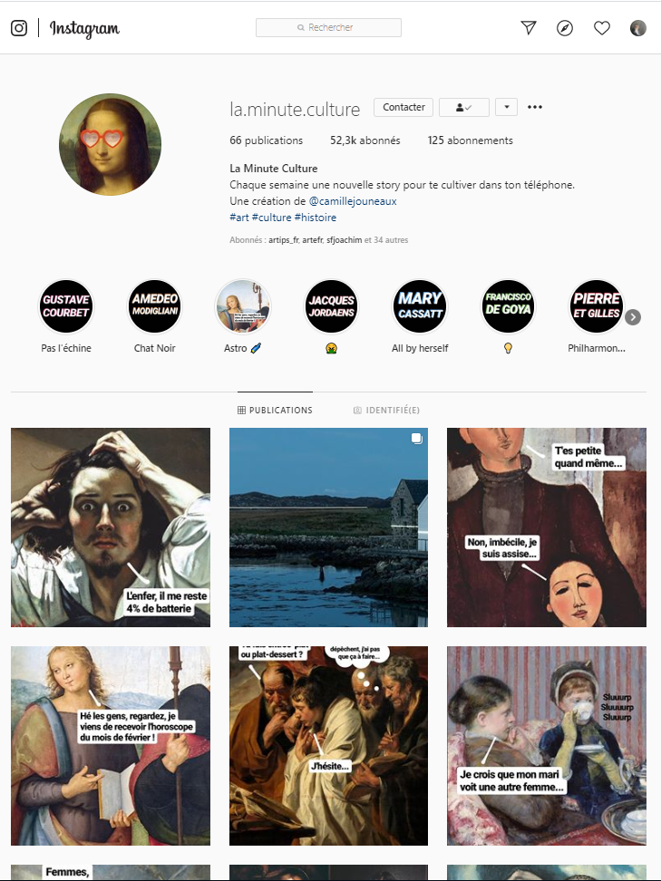Open the three-dots profile options menu
This screenshot has height=881, width=661.
535,107
